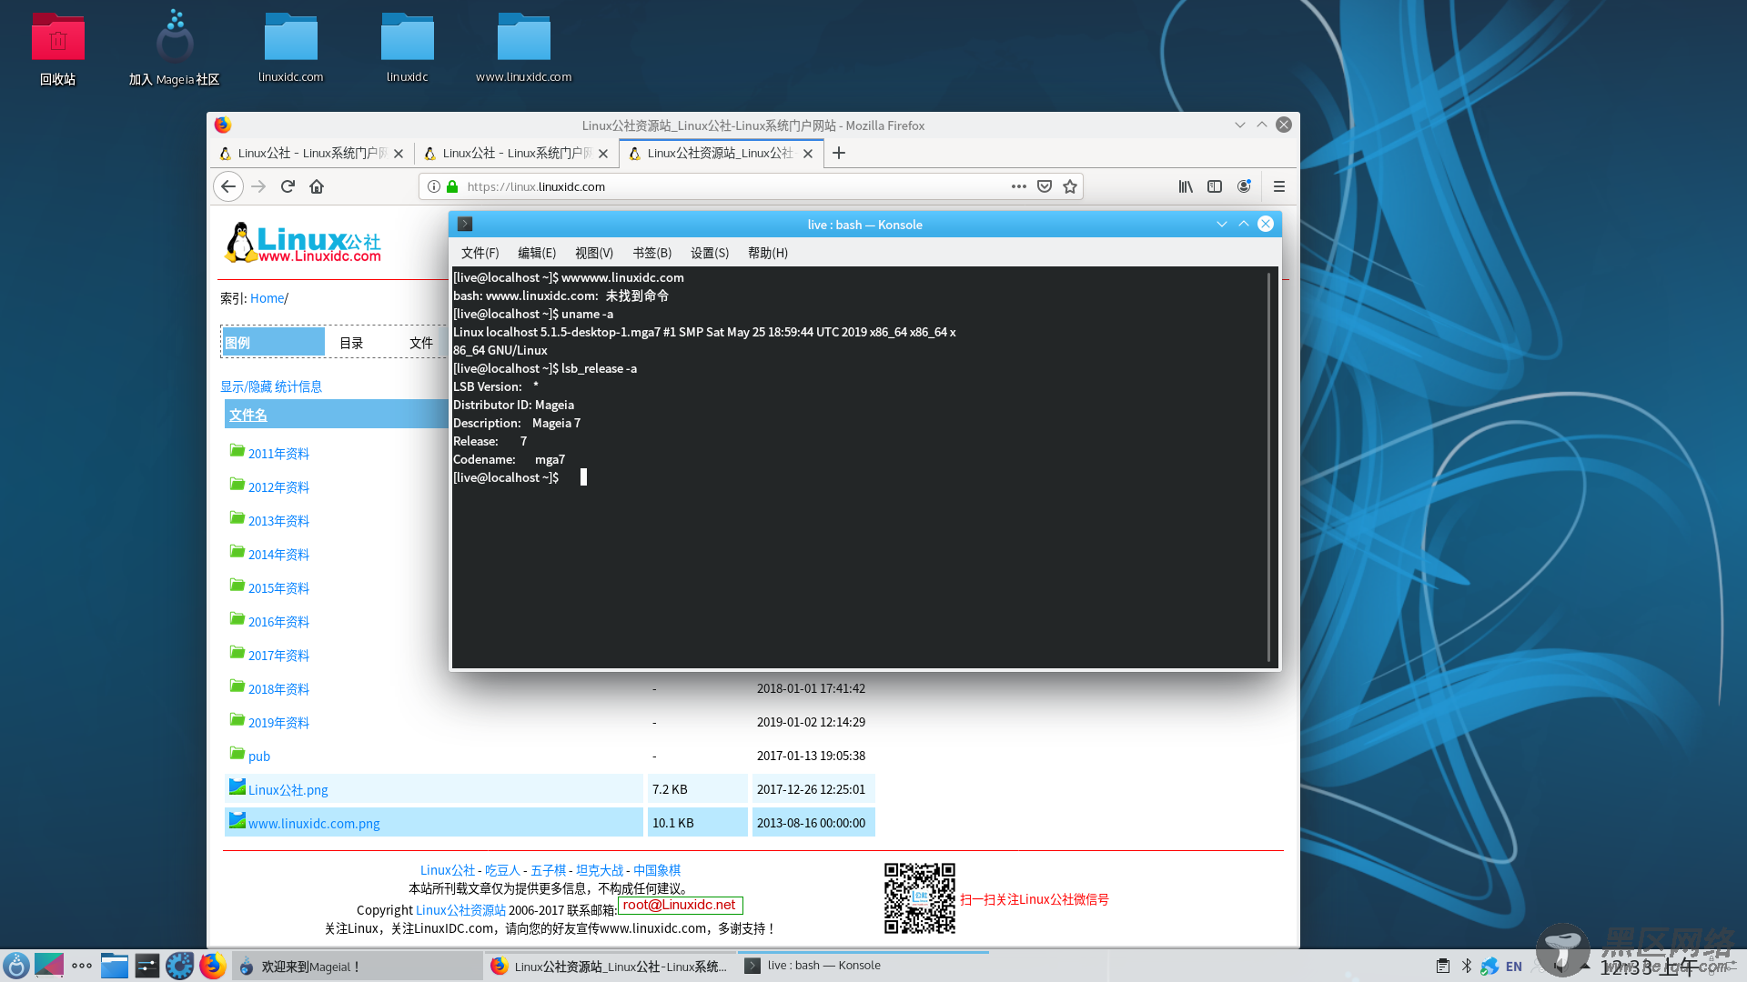Click the Linux公社 logo

(x=303, y=243)
